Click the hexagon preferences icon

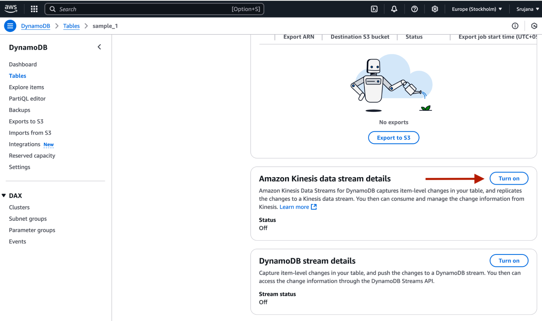click(x=534, y=26)
